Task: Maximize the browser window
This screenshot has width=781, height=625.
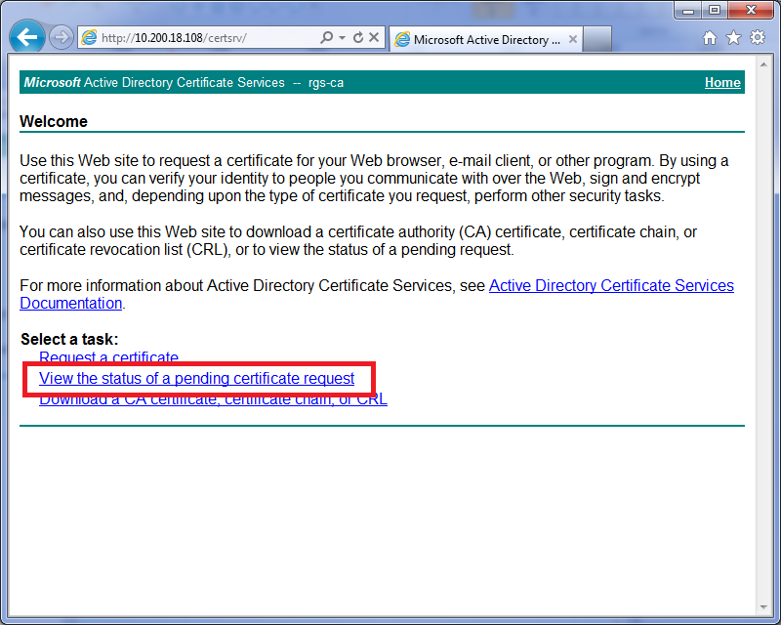Action: (x=715, y=10)
